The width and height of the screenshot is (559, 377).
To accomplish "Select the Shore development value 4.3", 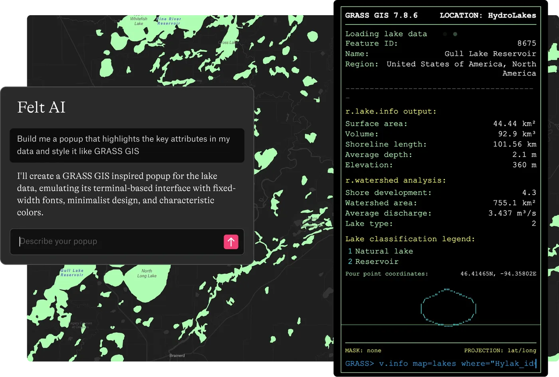I will coord(529,192).
